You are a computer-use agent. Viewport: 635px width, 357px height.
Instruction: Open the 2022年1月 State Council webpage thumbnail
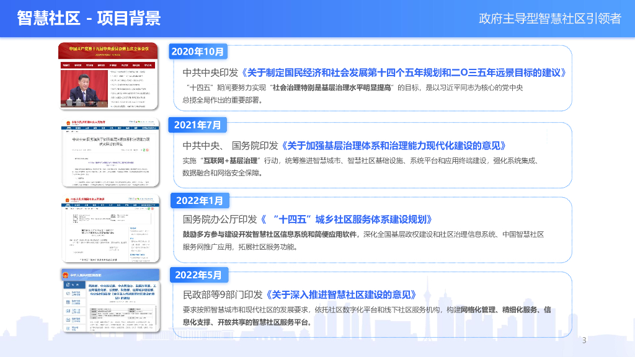(x=110, y=229)
